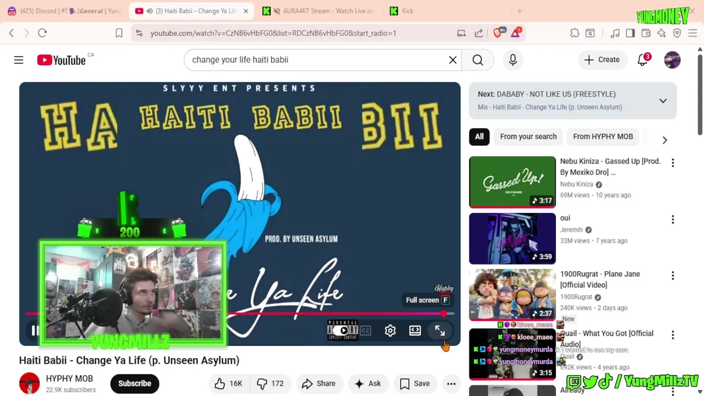Screen dimensions: 704x396
Task: Open the Gassed Up thumbnail
Action: [x=512, y=182]
